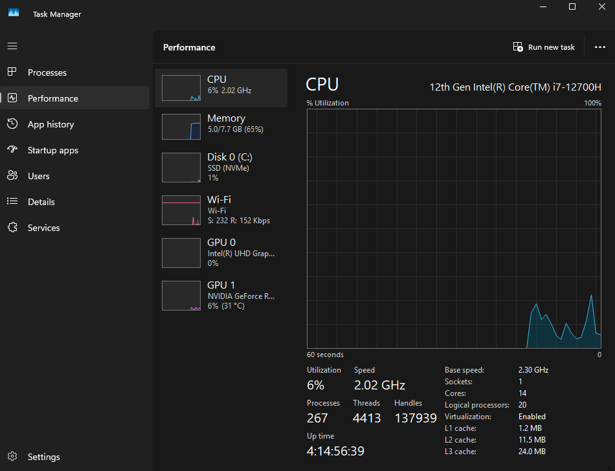Show the Details page

pos(75,202)
